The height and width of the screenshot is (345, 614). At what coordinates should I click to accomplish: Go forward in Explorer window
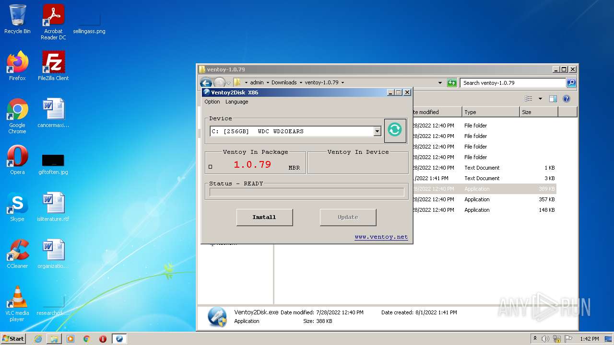coord(219,82)
